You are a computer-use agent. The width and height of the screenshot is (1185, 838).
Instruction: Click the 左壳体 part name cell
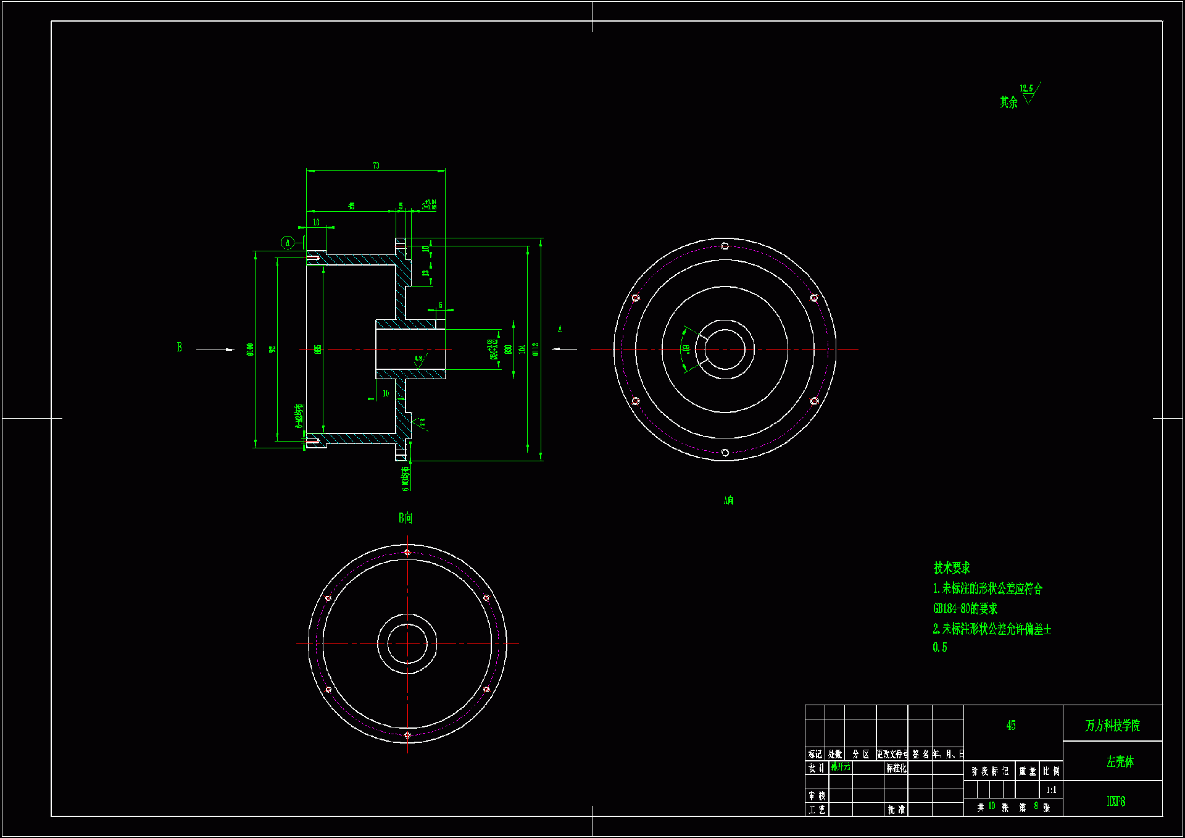click(1120, 761)
